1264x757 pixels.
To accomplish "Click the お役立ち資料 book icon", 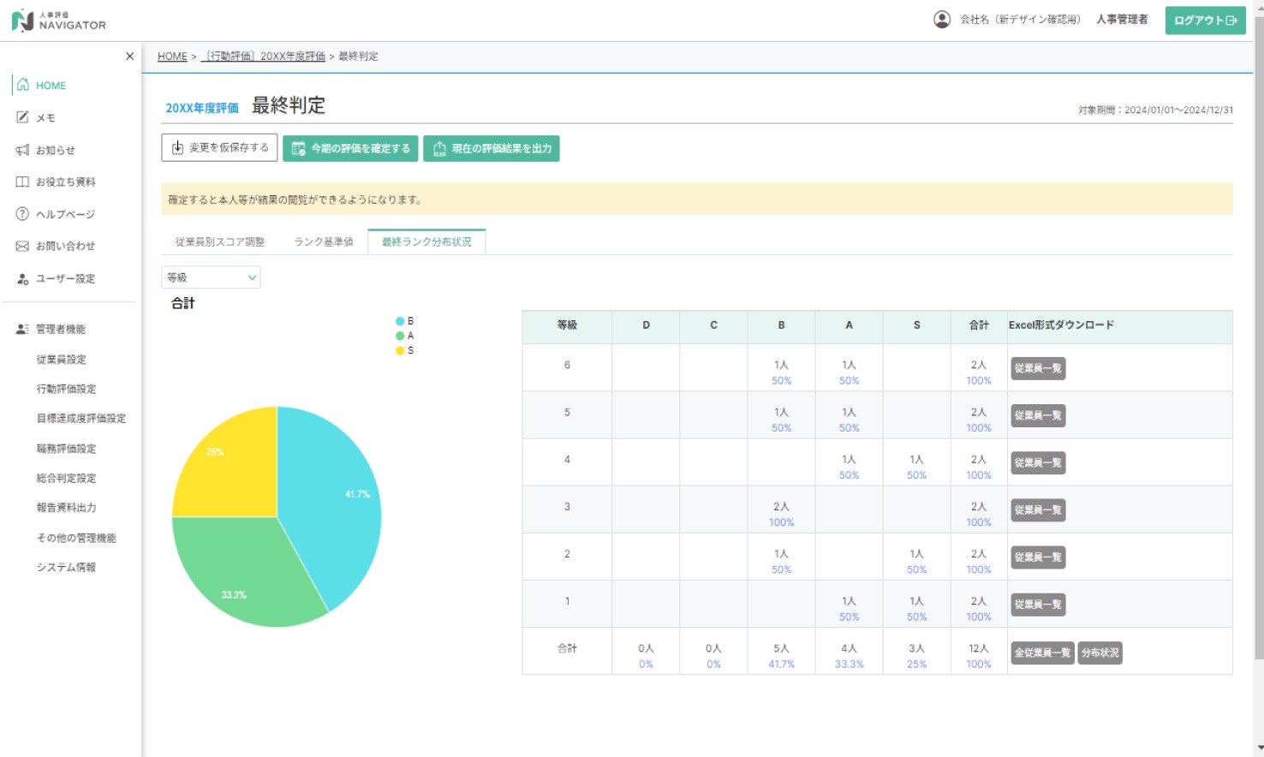I will tap(23, 182).
